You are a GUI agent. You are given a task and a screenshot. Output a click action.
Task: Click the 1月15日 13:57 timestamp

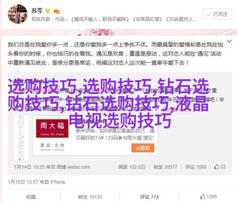[23, 182]
